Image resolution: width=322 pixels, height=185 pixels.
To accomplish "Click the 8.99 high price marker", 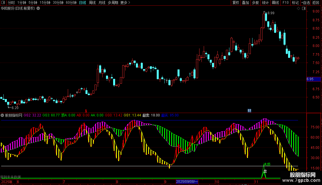I will pyautogui.click(x=270, y=13).
